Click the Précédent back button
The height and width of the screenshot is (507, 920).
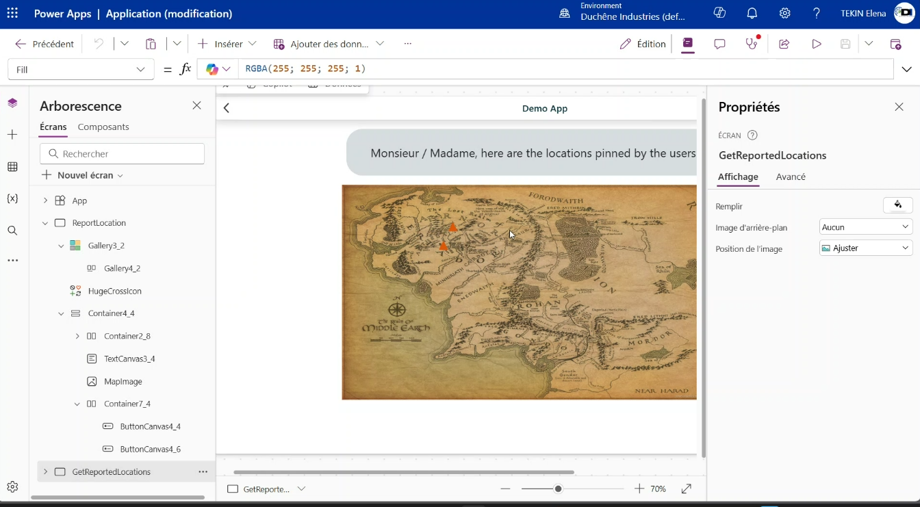44,44
